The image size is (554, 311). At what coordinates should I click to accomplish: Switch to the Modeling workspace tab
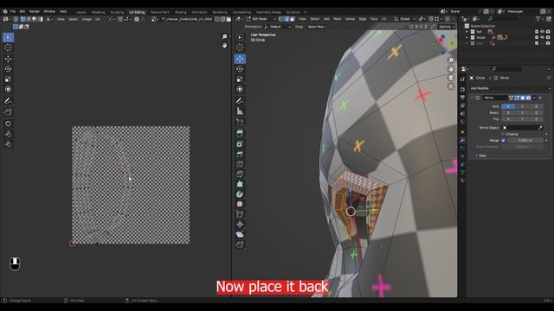point(98,12)
